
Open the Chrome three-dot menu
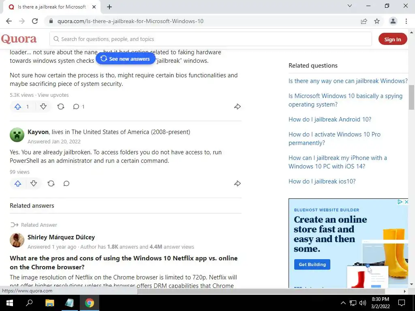pos(406,21)
